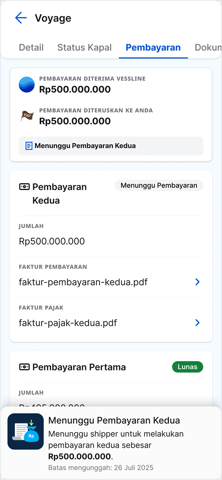Viewport: 222px width, 480px height.
Task: Tap the invoice payment illustration icon
Action: [x=26, y=431]
